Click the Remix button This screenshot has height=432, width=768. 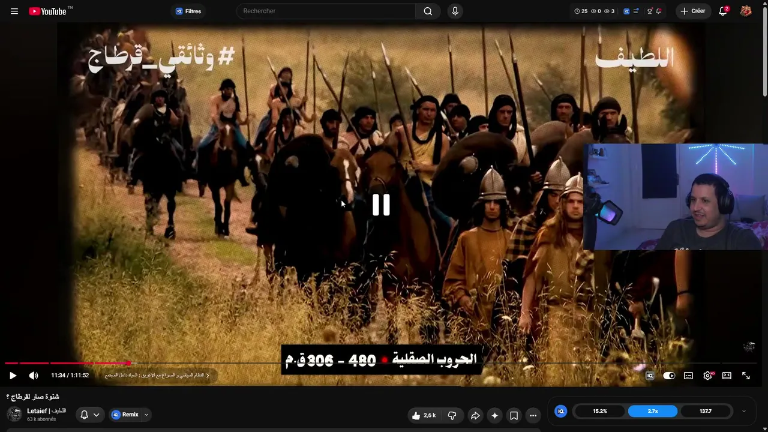(x=126, y=415)
